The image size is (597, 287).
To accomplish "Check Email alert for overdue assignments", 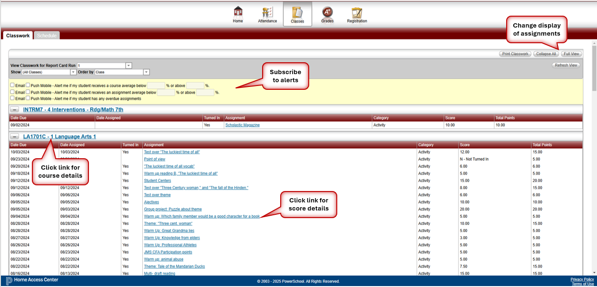I will (x=12, y=98).
